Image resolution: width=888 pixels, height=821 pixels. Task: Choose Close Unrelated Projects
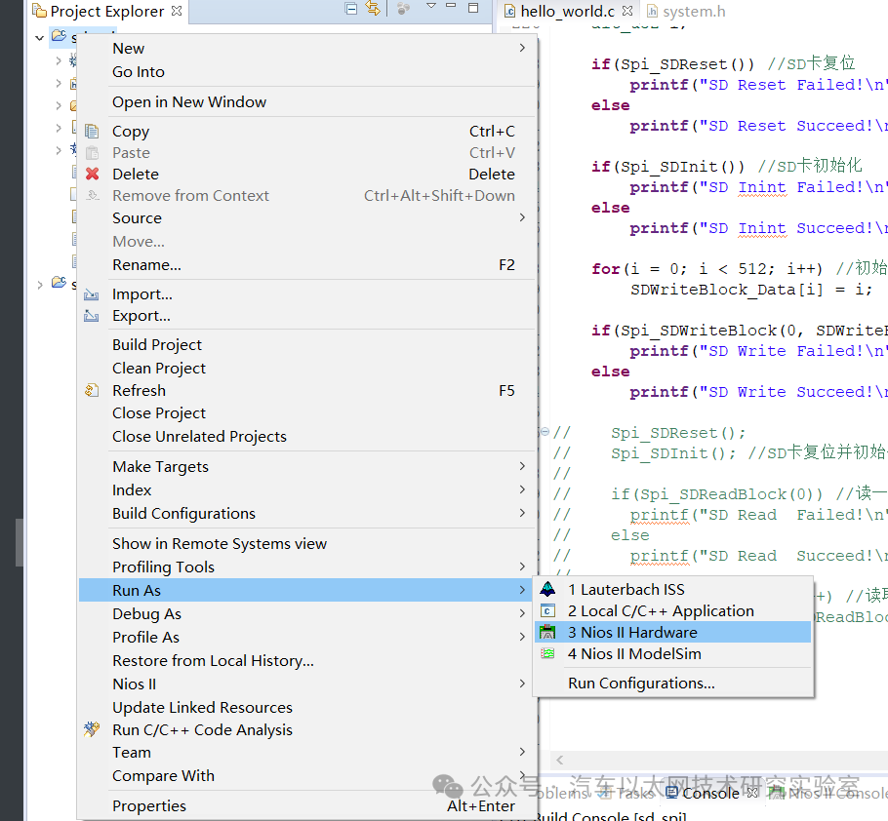click(306, 436)
